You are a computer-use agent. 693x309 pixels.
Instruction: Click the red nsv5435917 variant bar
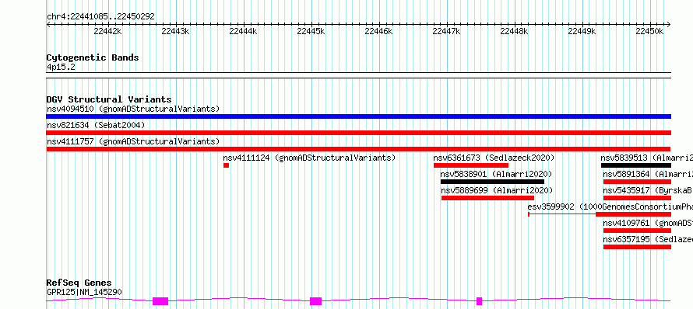point(637,198)
